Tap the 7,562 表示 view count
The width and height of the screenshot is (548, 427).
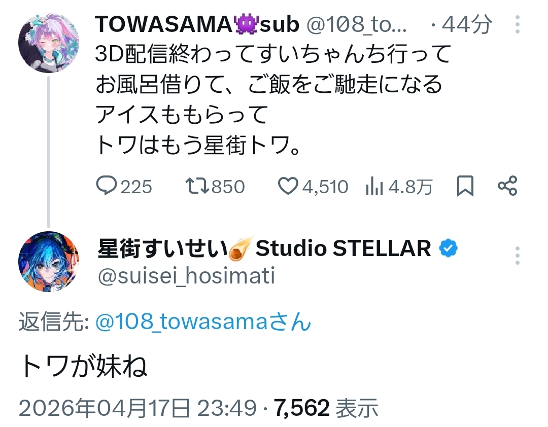[327, 407]
